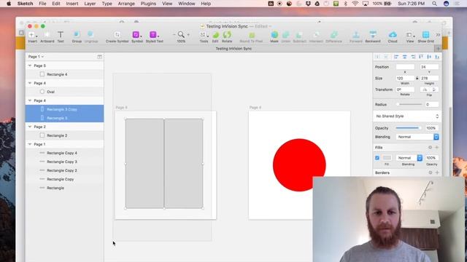The image size is (467, 262).
Task: Open the Plugins menu
Action: pyautogui.click(x=148, y=4)
